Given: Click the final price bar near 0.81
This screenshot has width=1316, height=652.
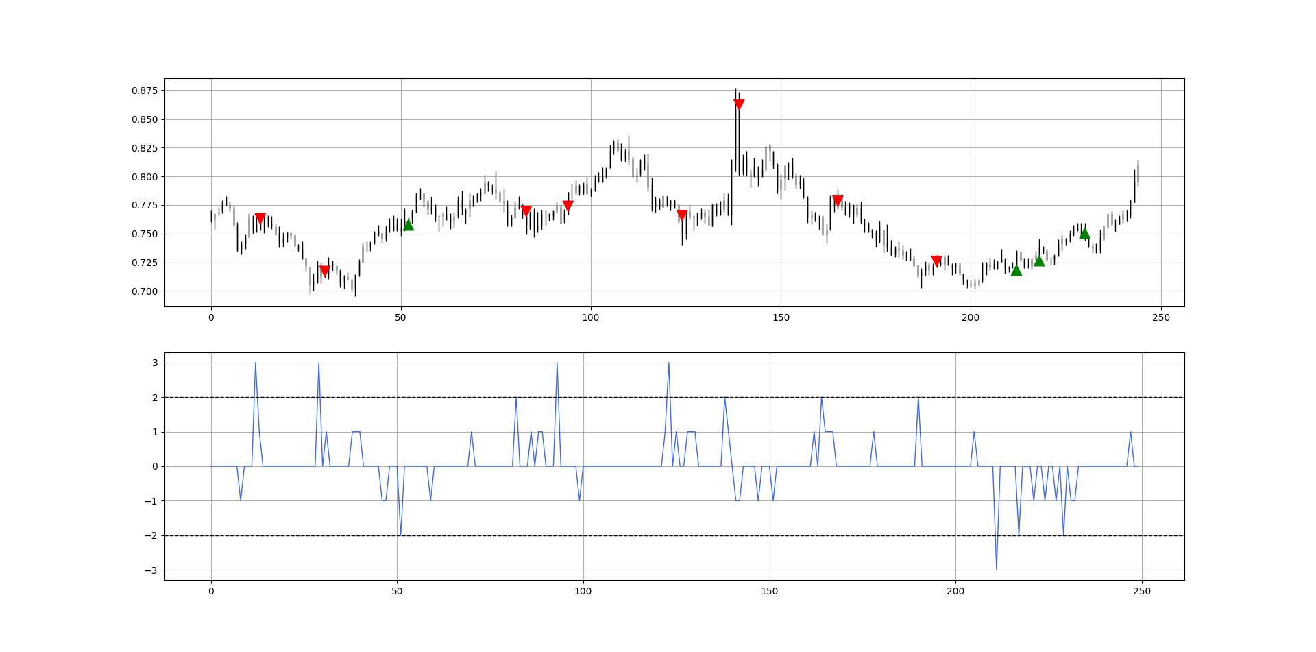Looking at the screenshot, I should (x=1138, y=173).
